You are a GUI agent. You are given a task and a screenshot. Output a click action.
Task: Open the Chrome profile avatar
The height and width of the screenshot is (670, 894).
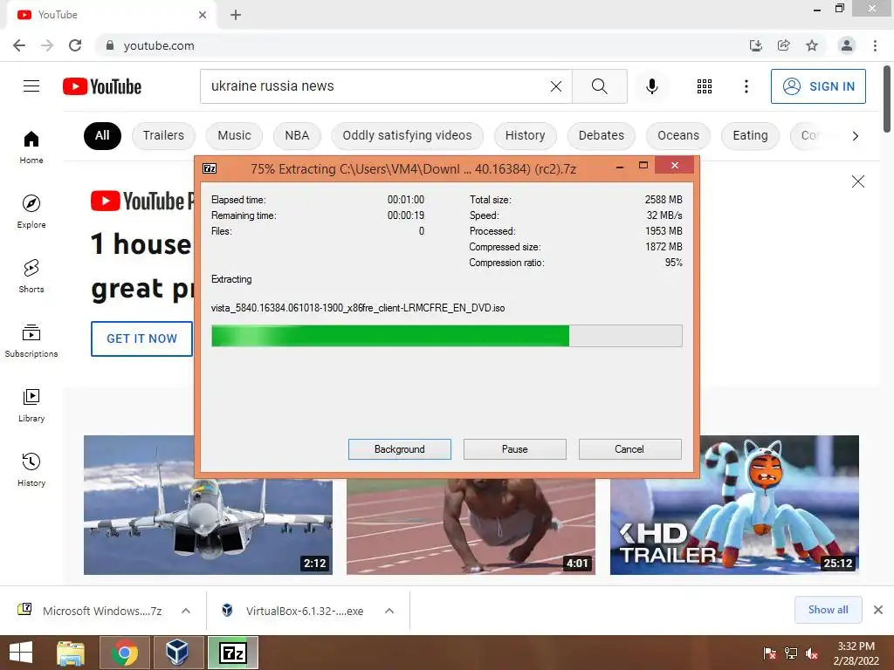coord(847,45)
